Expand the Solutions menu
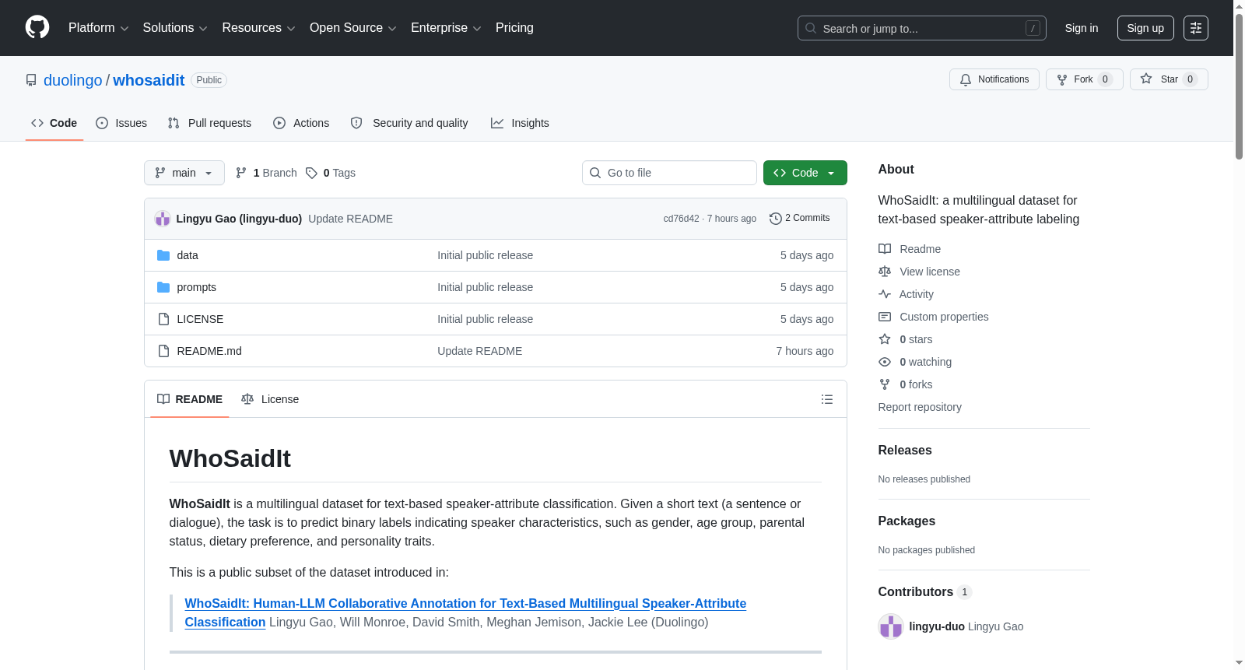Viewport: 1245px width, 670px height. pyautogui.click(x=175, y=28)
